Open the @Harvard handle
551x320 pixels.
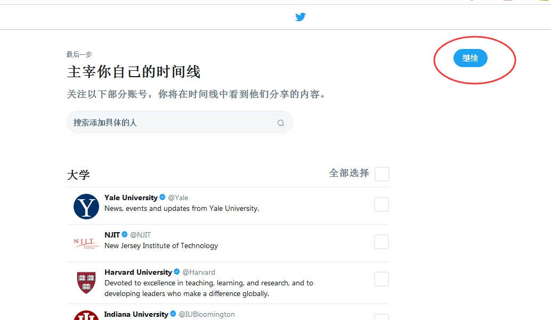point(199,272)
